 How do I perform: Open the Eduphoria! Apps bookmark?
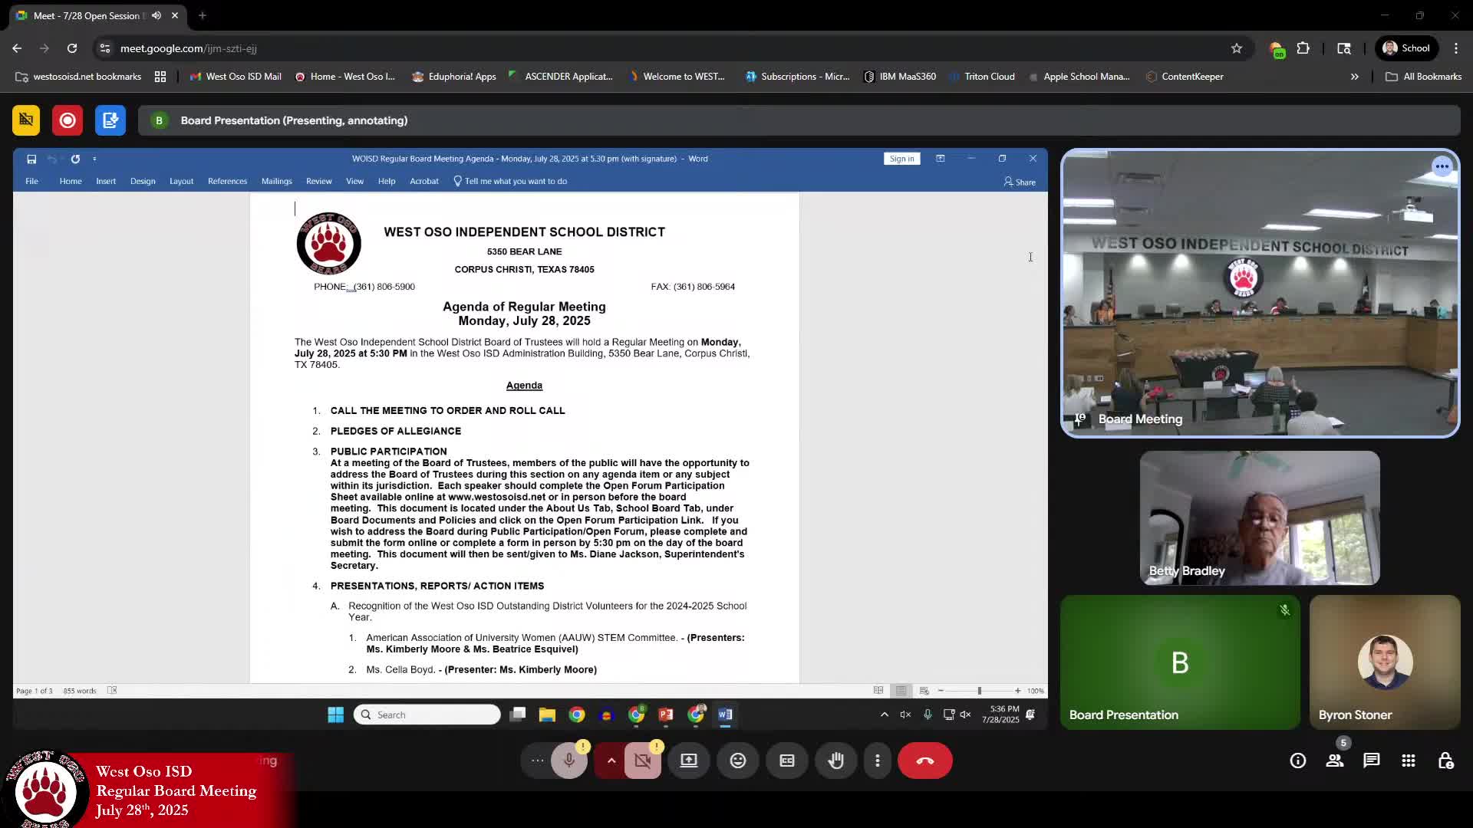pos(454,77)
